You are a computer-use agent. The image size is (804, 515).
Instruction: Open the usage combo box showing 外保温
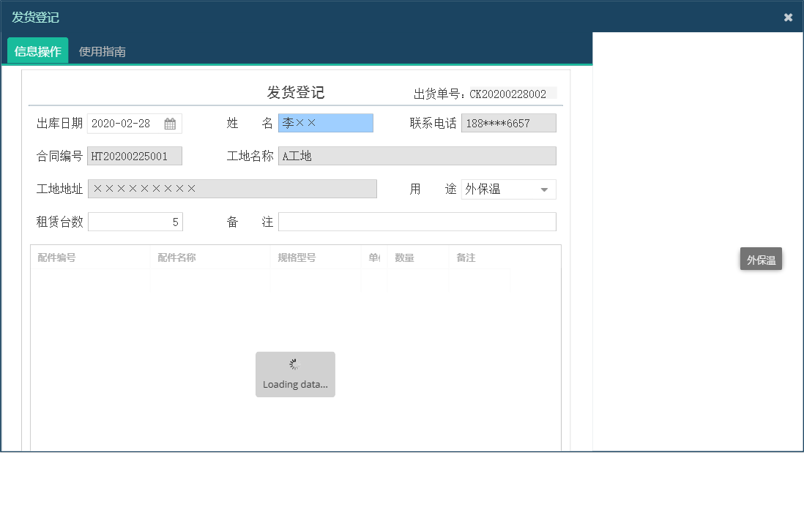point(505,189)
